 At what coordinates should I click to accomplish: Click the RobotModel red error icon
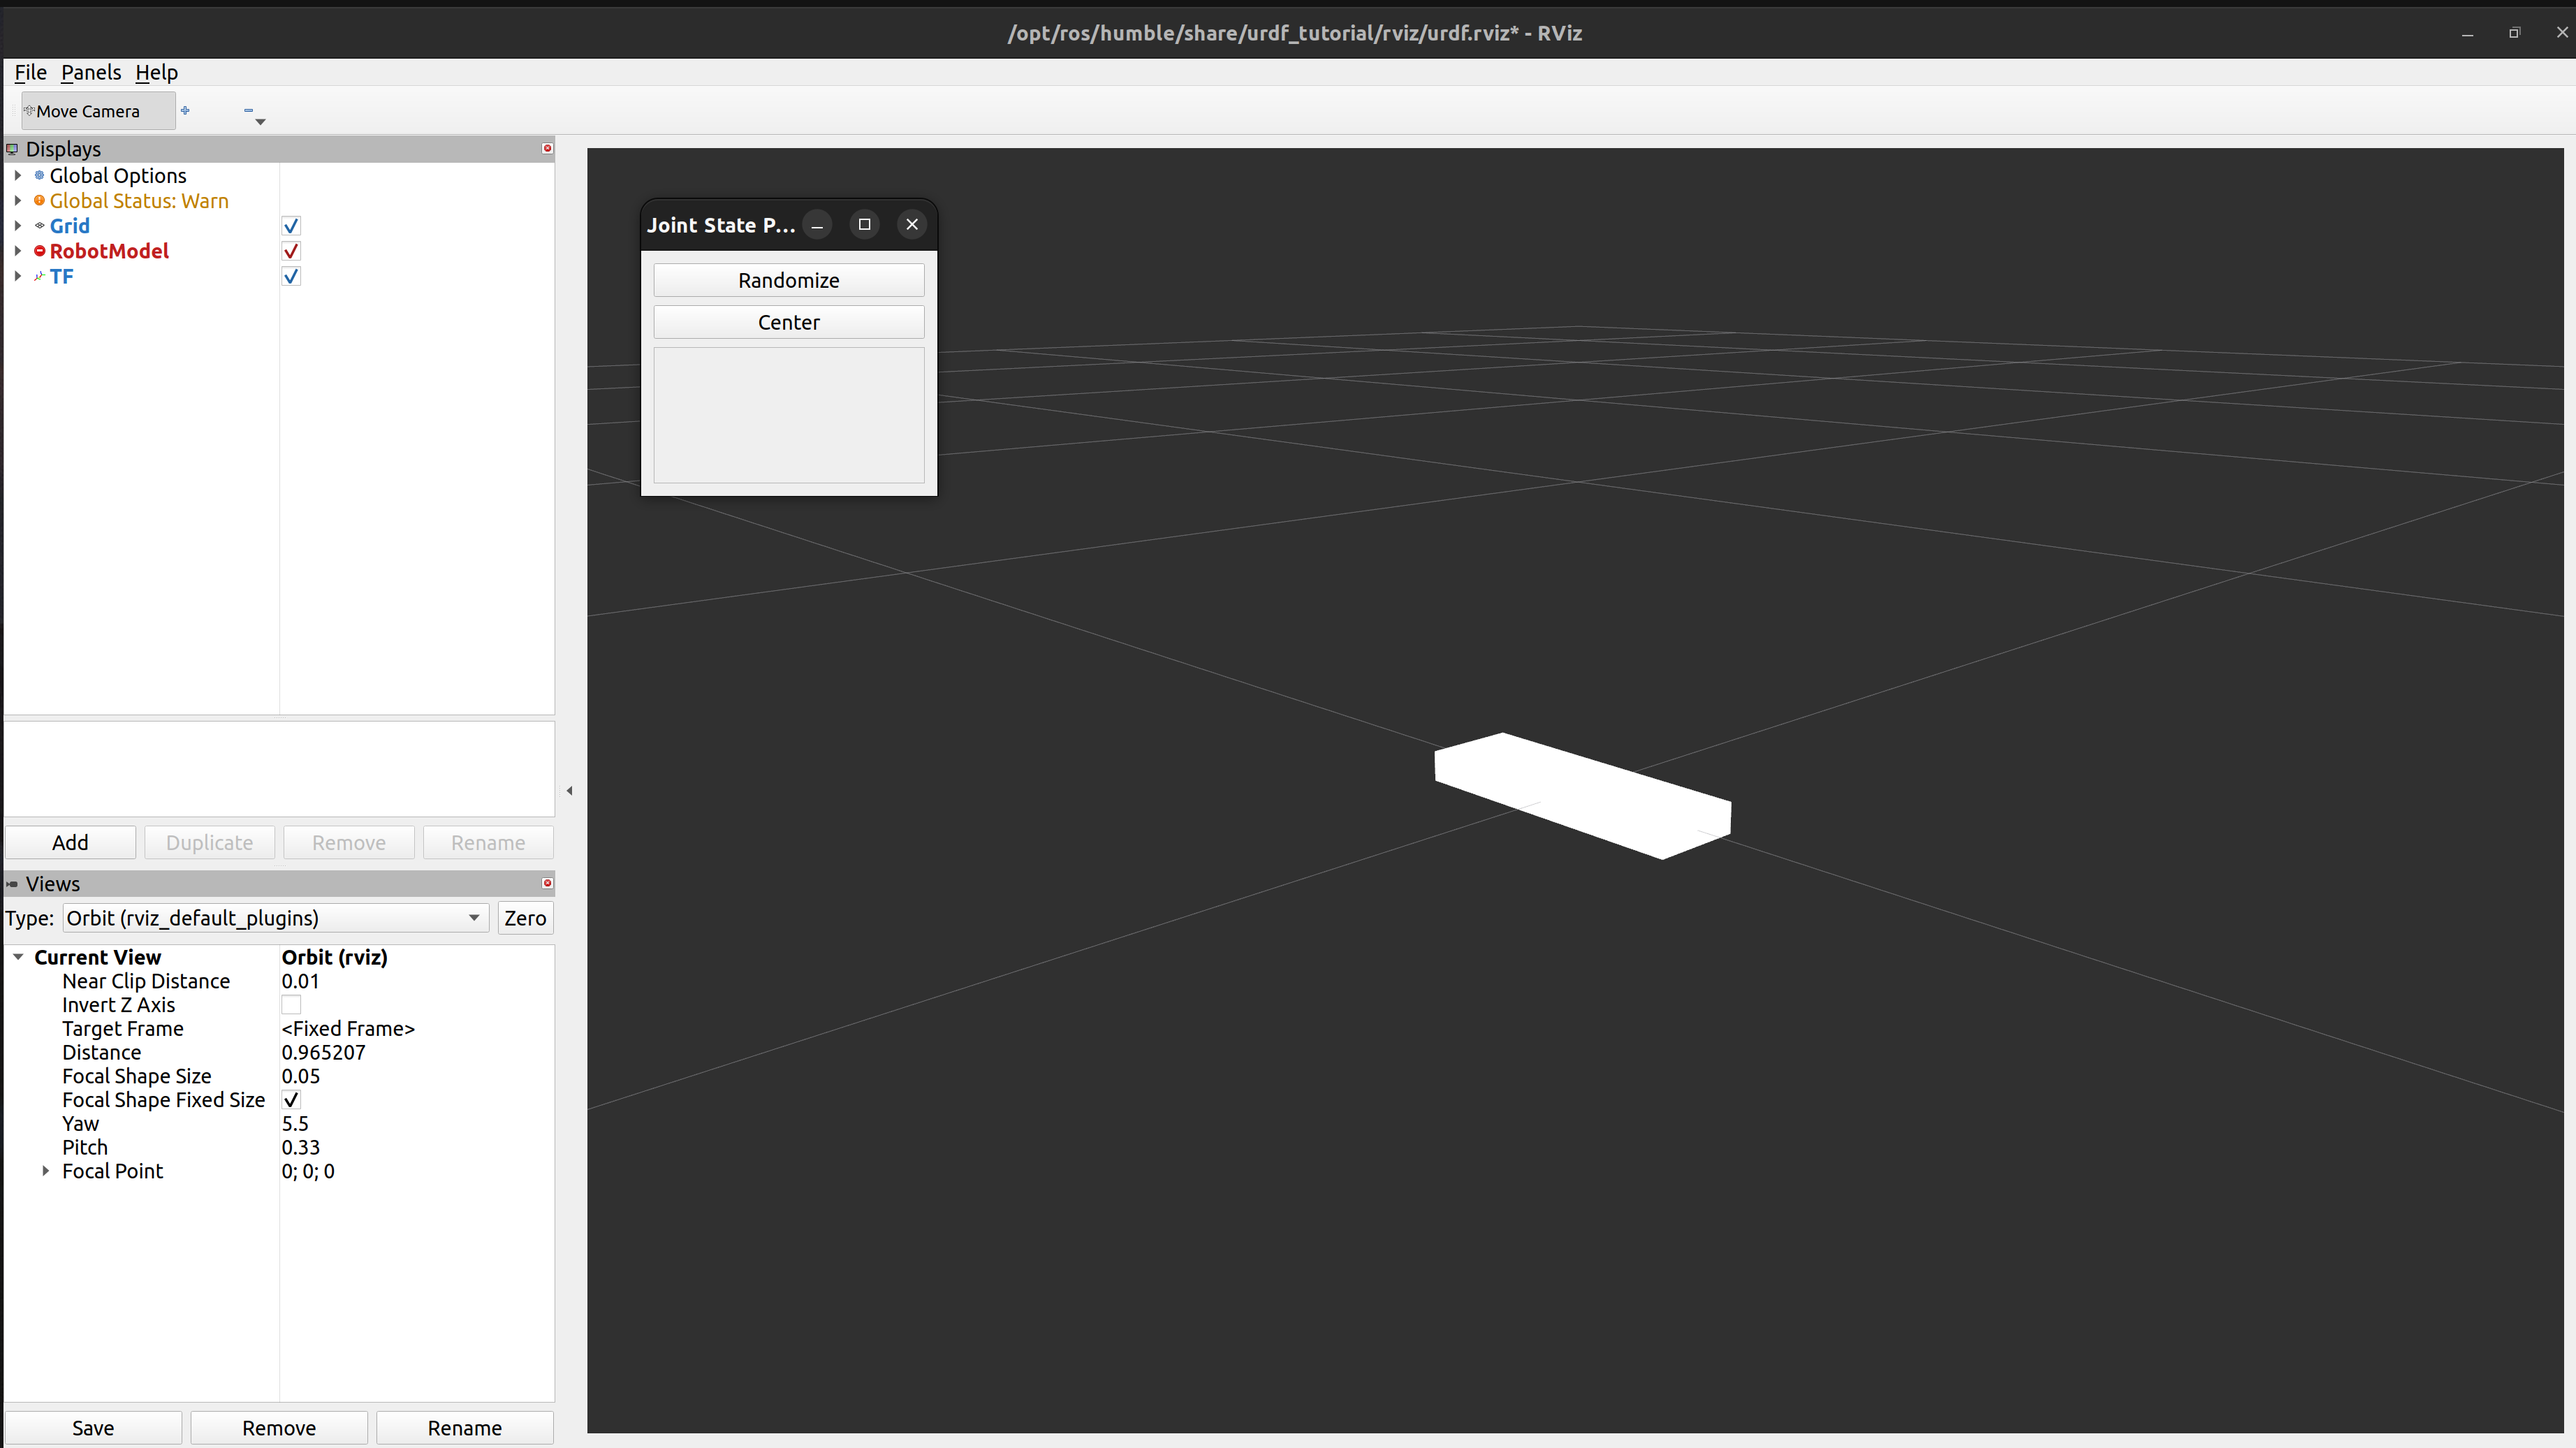click(40, 251)
